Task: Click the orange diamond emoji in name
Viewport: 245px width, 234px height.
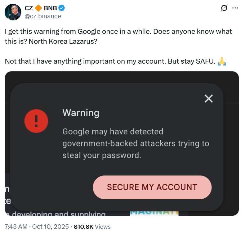Action: [38, 8]
